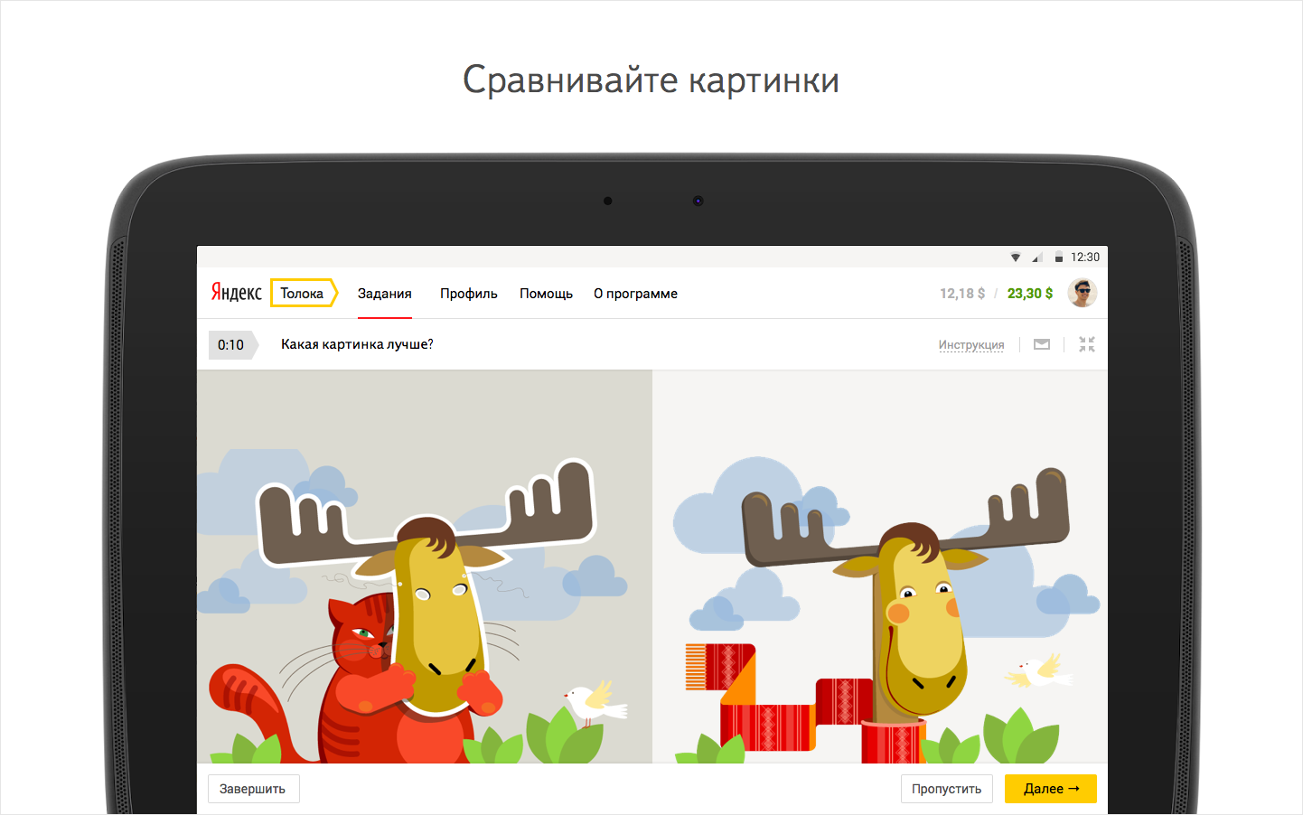This screenshot has width=1303, height=815.
Task: Go to the Помощь section
Action: [x=546, y=294]
